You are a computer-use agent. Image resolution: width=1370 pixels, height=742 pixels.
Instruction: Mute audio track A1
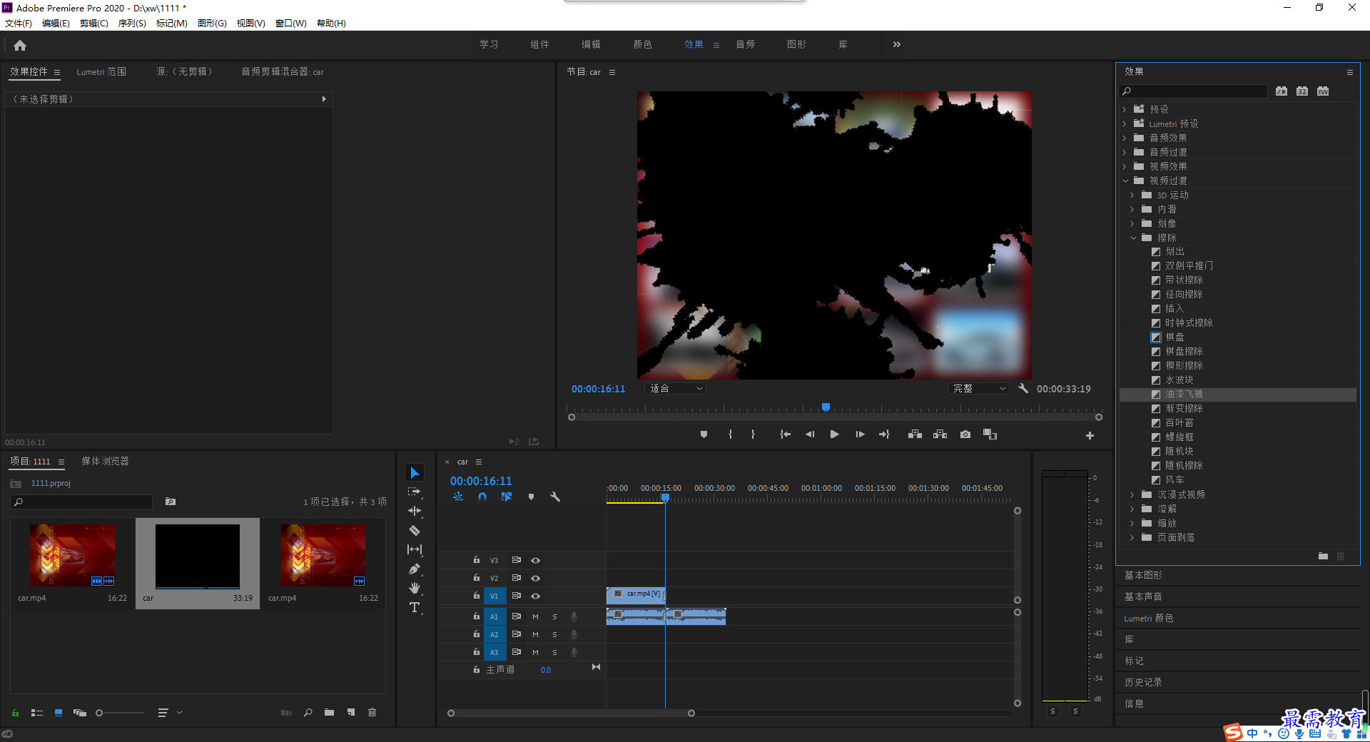pos(535,616)
